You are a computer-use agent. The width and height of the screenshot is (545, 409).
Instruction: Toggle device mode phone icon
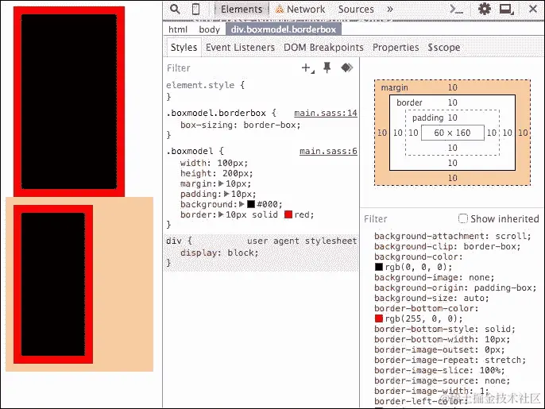[x=195, y=9]
